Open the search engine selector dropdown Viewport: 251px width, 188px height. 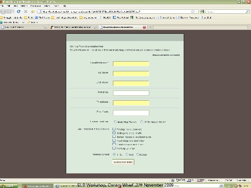[205, 12]
